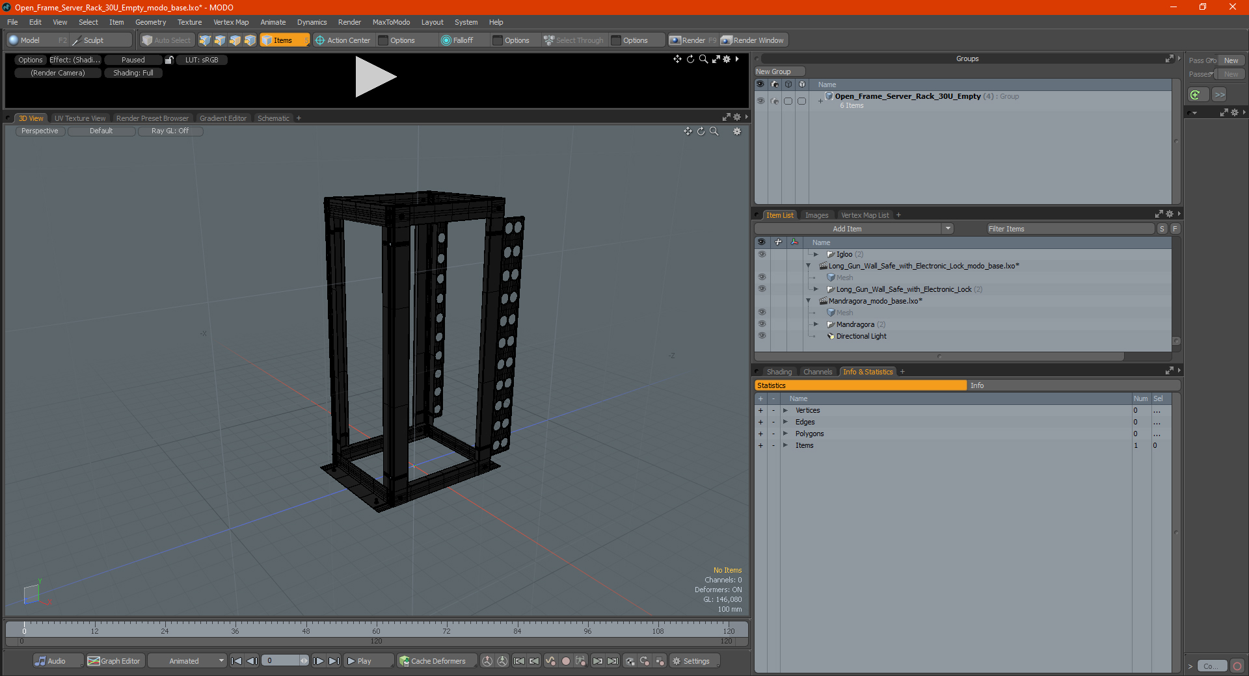Click the record keyframe circle icon
Screen dimensions: 1249x676
[566, 661]
